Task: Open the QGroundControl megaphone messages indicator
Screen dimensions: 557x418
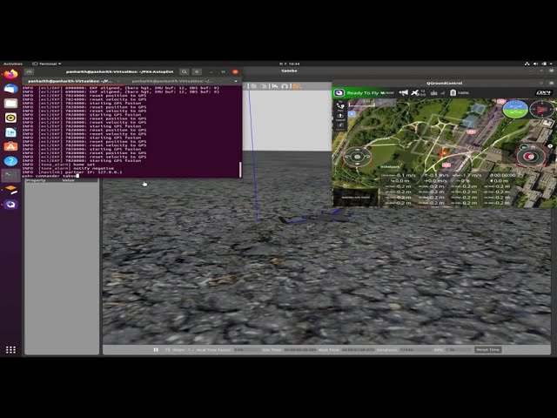Action: 404,93
